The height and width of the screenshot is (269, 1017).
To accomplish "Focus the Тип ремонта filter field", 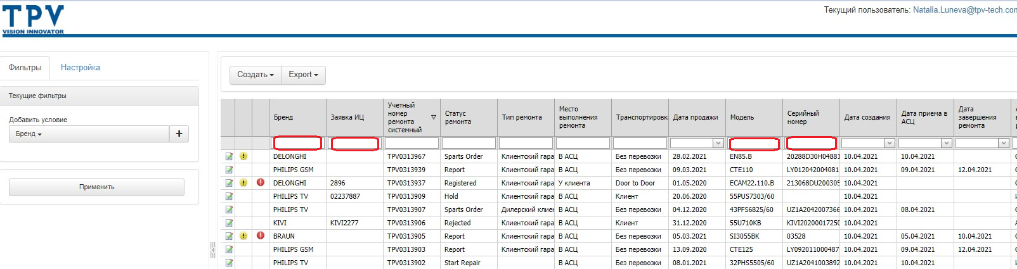I will (526, 143).
